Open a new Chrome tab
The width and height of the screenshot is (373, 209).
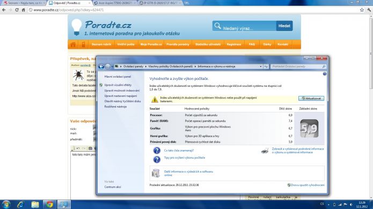(187, 3)
